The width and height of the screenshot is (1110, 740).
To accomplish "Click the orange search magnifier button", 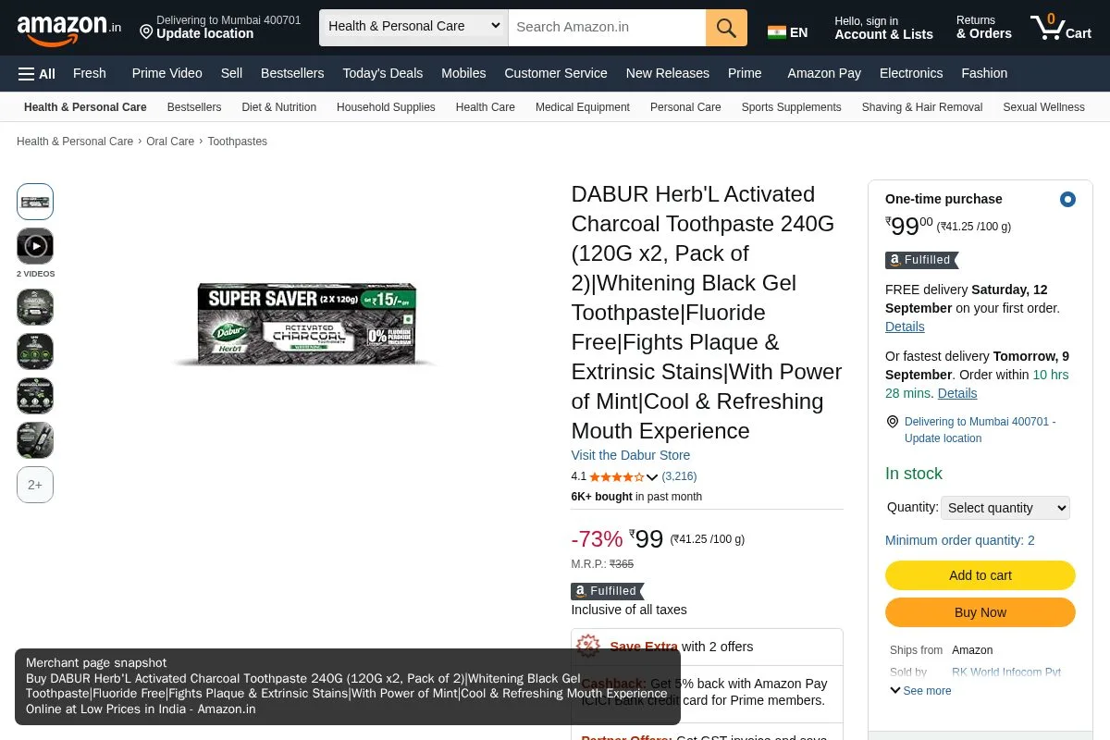I will 726,28.
